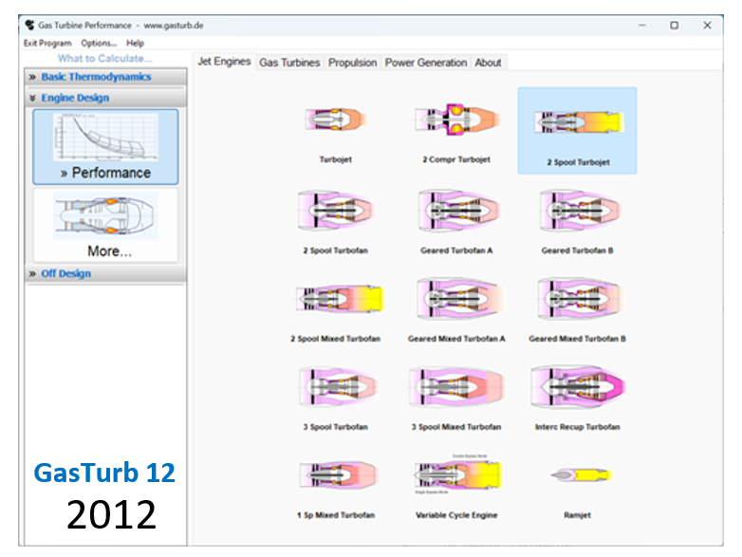Minimize the Gas Turbine Performance window
The height and width of the screenshot is (557, 742).
click(x=642, y=25)
